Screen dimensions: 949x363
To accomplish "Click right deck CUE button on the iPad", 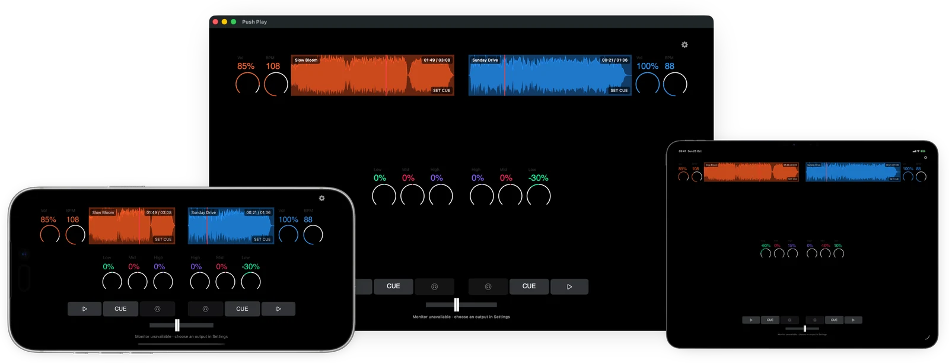I will (834, 320).
